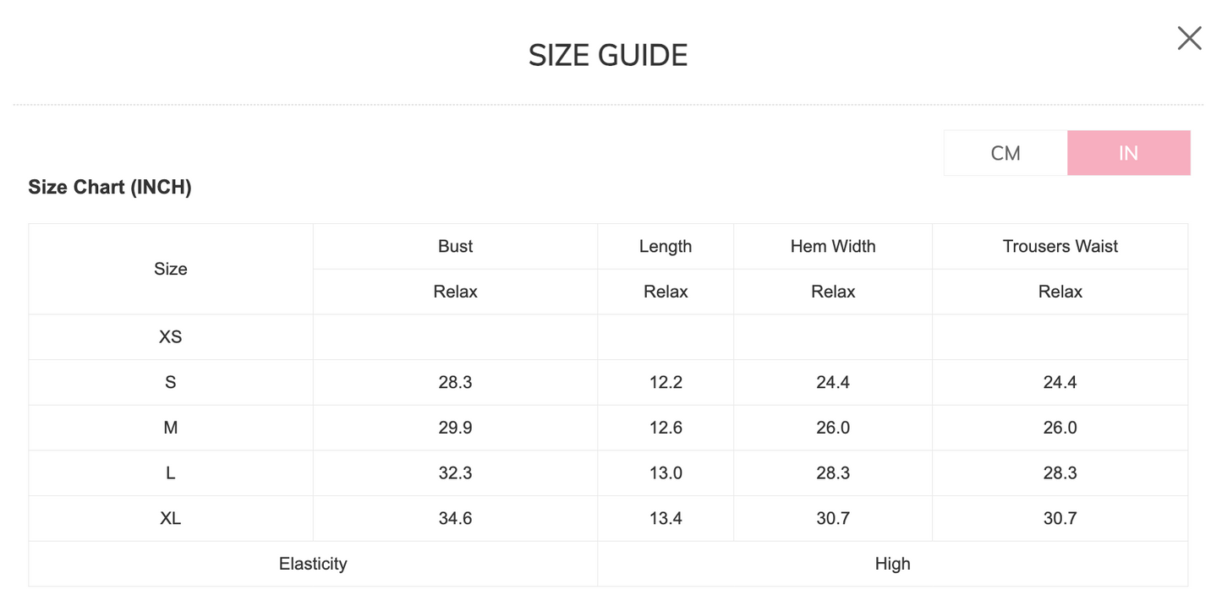Select the IN unit toggle
The height and width of the screenshot is (606, 1222).
tap(1128, 153)
